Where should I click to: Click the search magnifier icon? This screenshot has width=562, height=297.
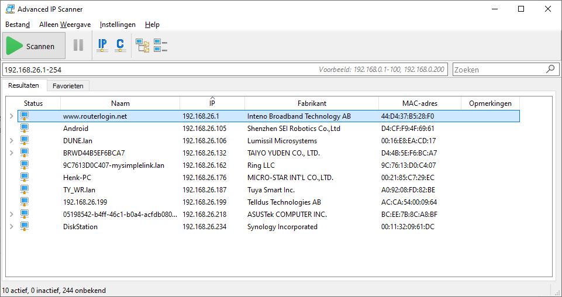(x=550, y=69)
